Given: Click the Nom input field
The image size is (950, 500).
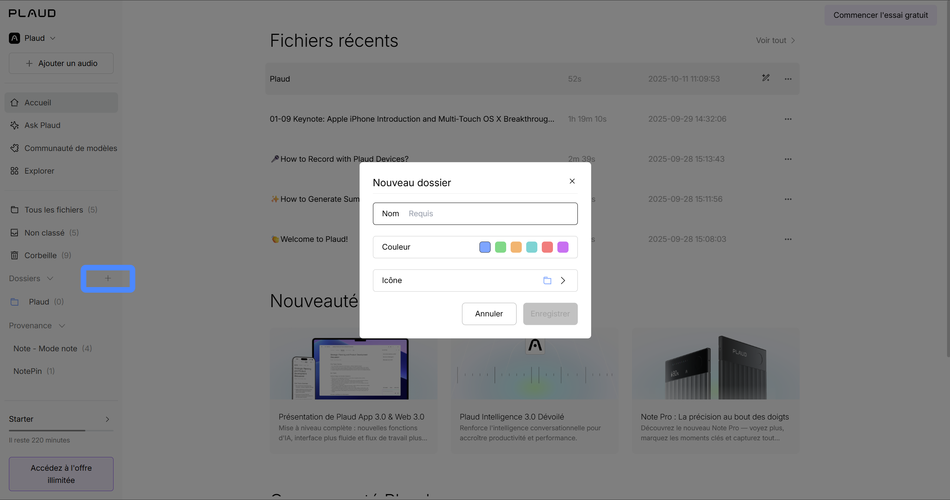Looking at the screenshot, I should (x=475, y=214).
